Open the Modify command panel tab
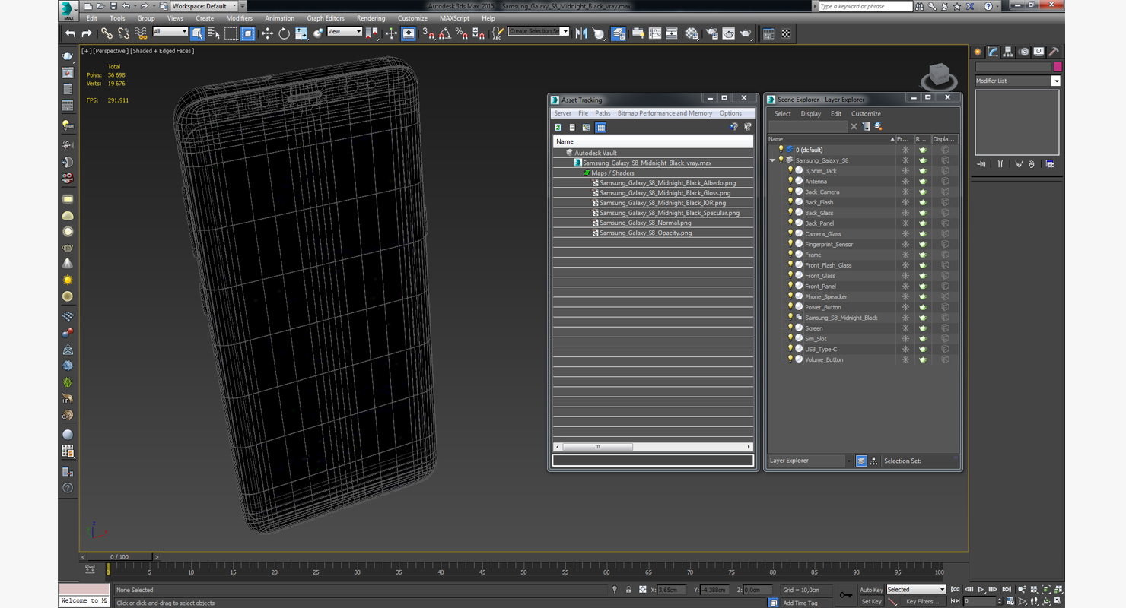The image size is (1126, 608). (993, 52)
